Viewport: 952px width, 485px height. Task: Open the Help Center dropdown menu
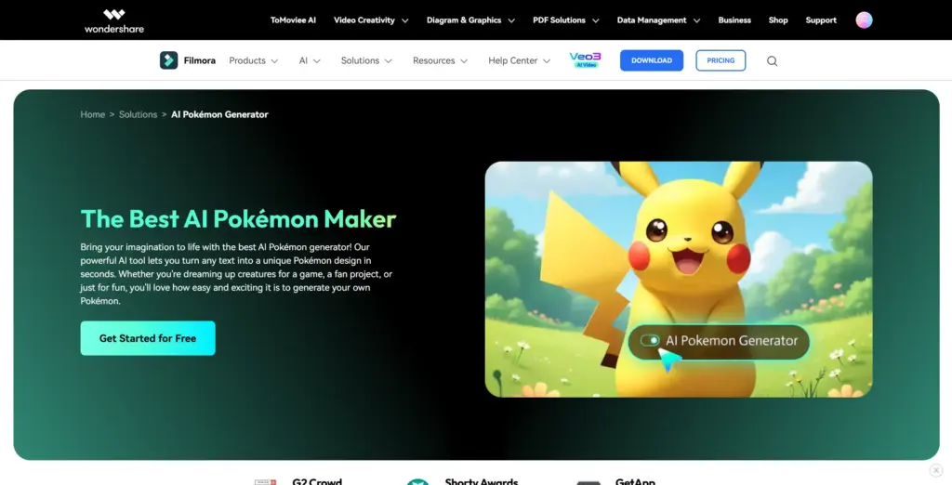[519, 60]
